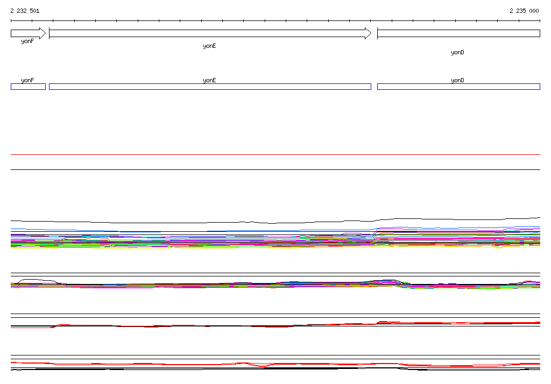Click yonF label above the blue box
Screen dimensions: 551x384
tap(27, 80)
